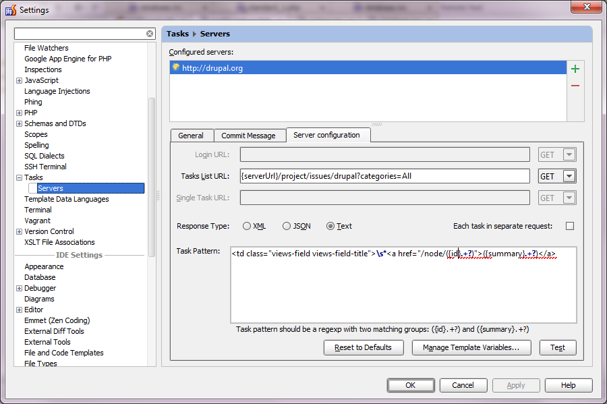Expand the PHP settings node
The width and height of the screenshot is (607, 404).
(x=19, y=113)
